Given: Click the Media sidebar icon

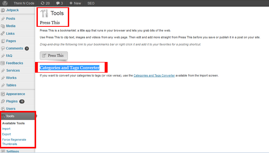Looking at the screenshot, I should 3,26.
